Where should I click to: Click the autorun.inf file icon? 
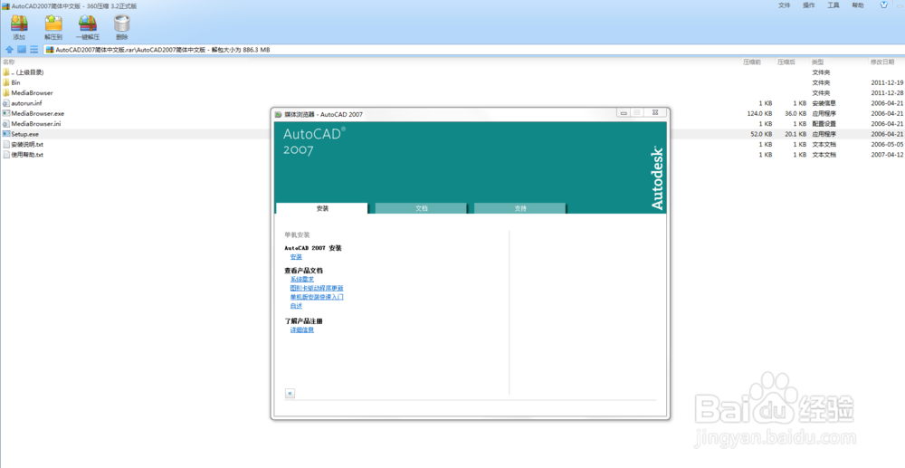pos(6,102)
